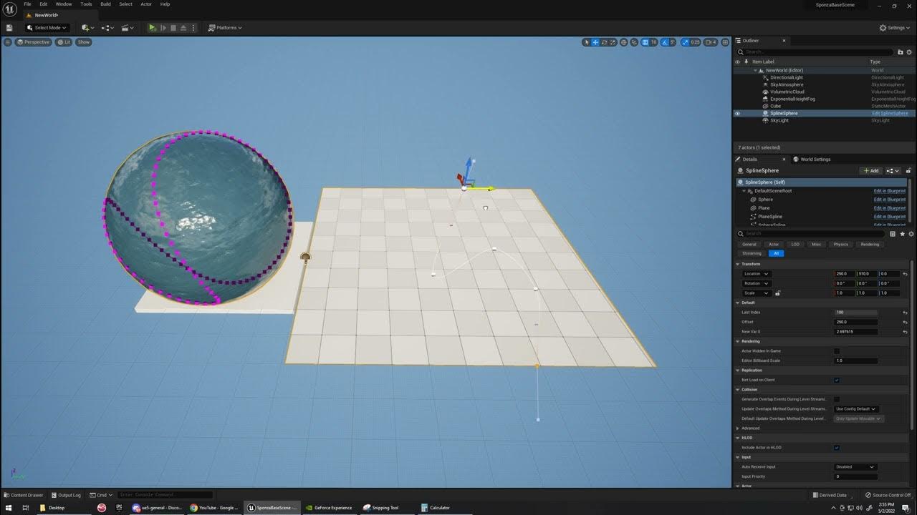Switch to the World Settings tab
Screen dimensions: 917x515
coord(815,160)
